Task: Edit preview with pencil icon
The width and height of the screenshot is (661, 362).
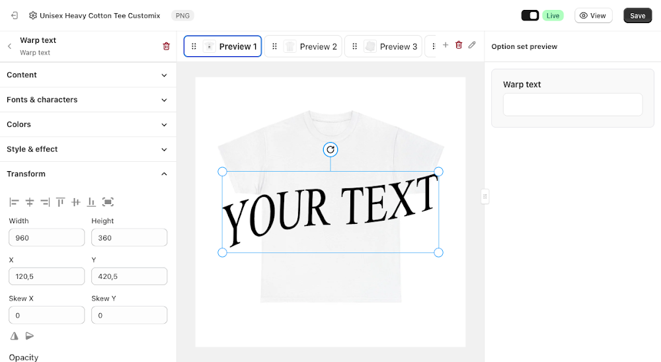Action: (472, 45)
